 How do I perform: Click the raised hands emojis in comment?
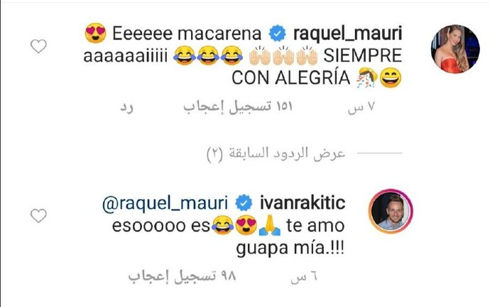point(283,56)
